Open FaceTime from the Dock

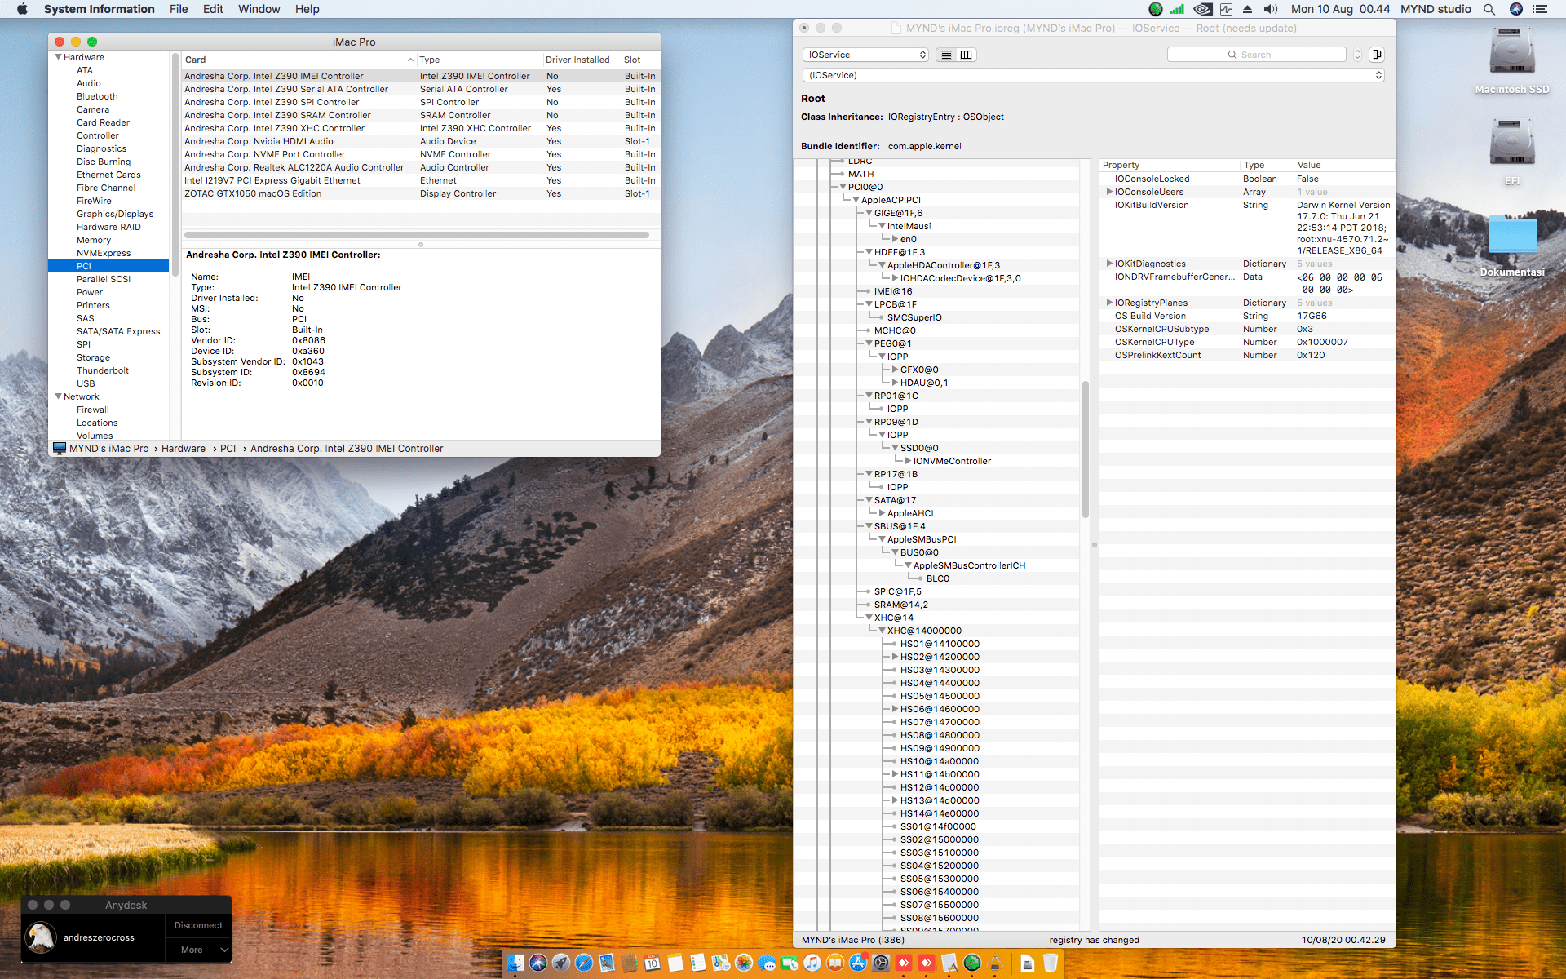tap(790, 963)
